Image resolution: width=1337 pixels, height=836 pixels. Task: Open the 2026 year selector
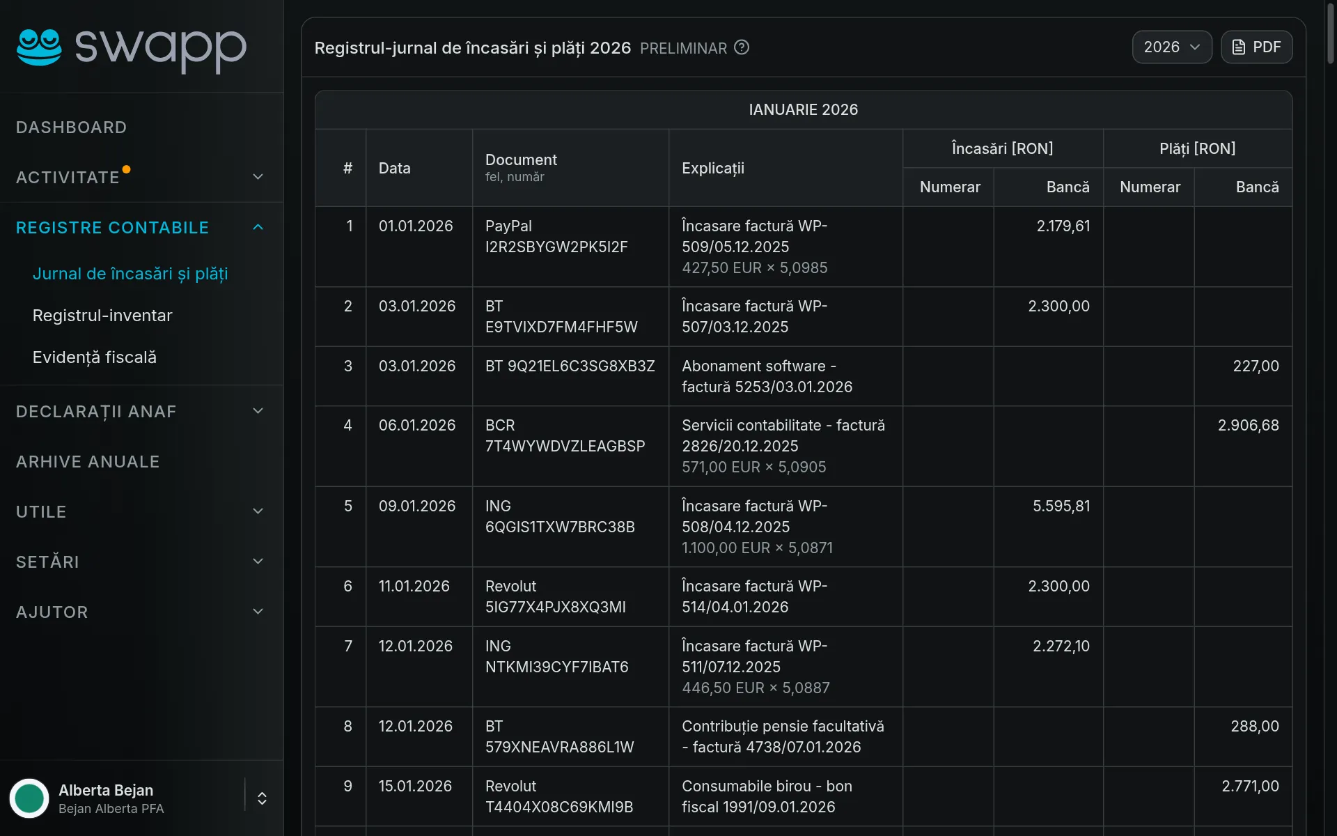[x=1171, y=47]
